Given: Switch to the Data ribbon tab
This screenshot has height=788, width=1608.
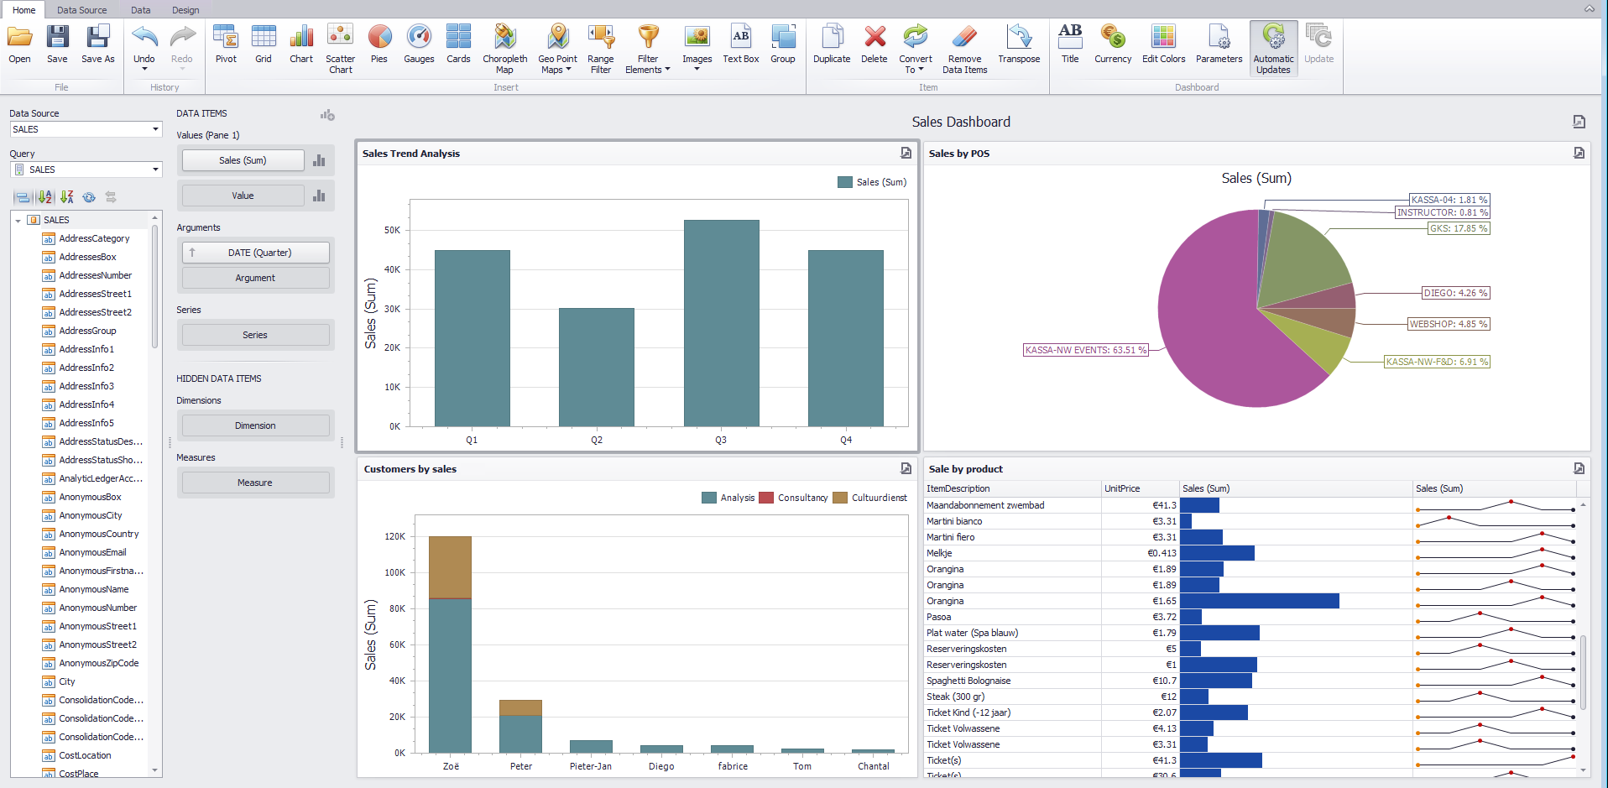Looking at the screenshot, I should [141, 10].
